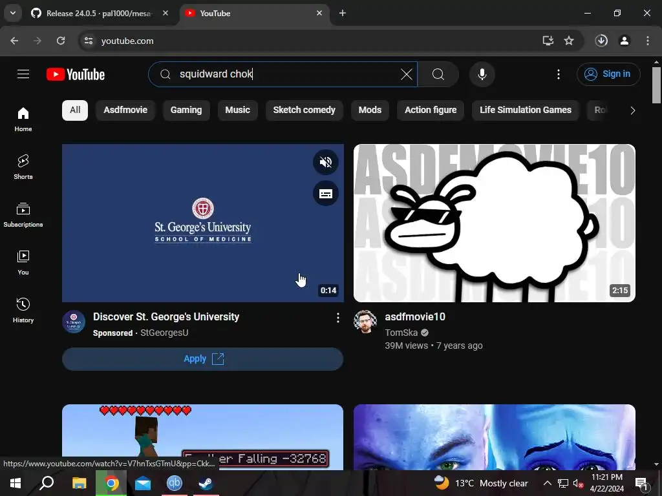Open the notification center icon
662x496 pixels.
pyautogui.click(x=641, y=483)
